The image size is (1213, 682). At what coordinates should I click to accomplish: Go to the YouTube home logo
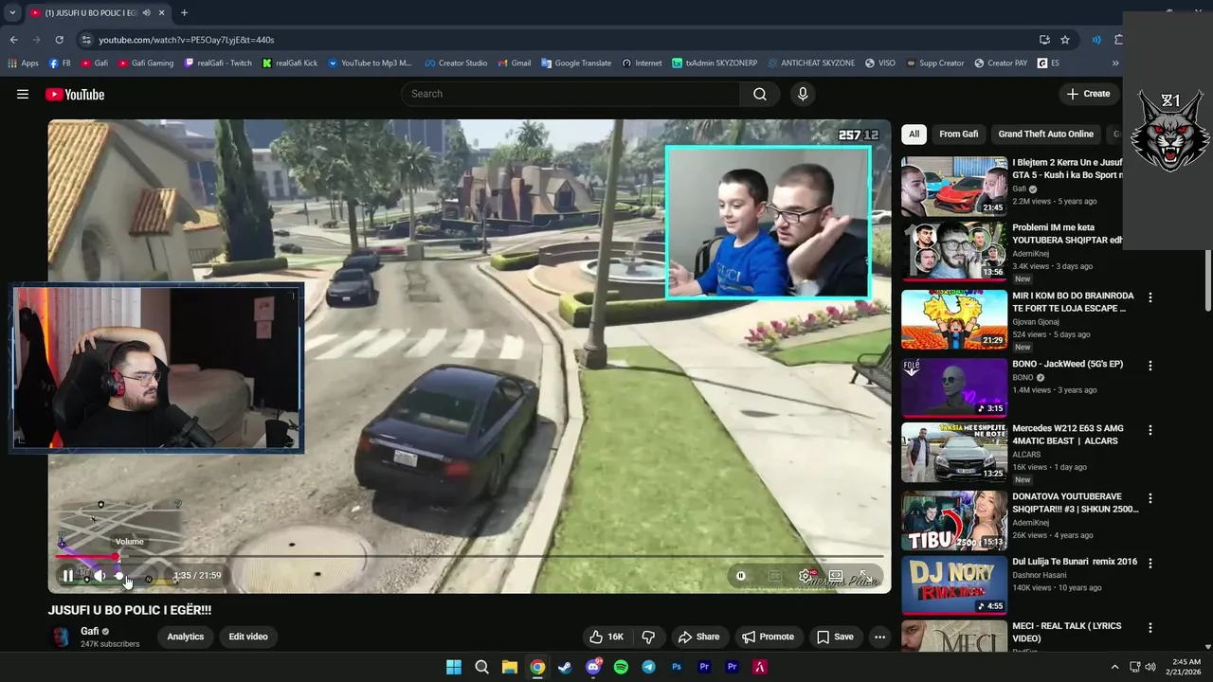click(75, 94)
